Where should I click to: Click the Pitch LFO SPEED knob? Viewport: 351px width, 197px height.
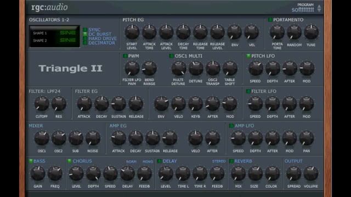pyautogui.click(x=256, y=68)
